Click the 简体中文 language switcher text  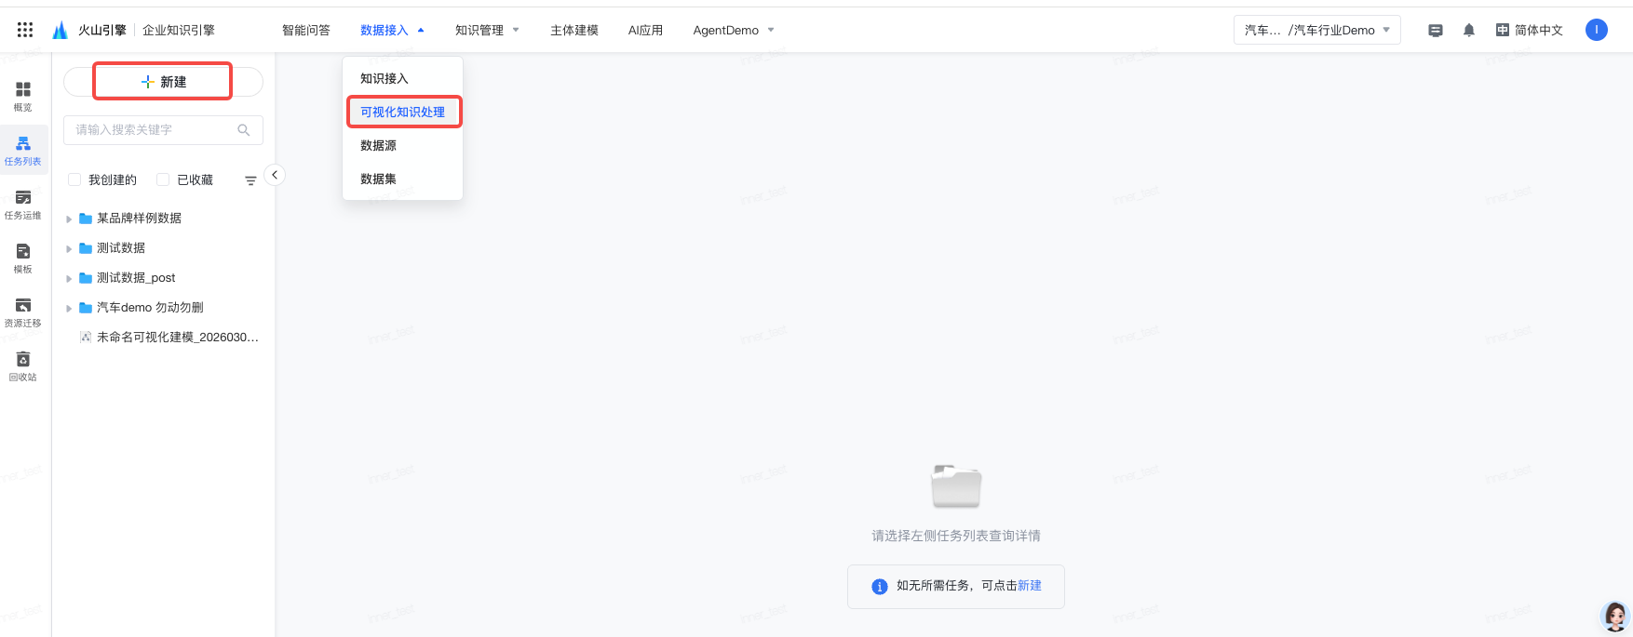tap(1539, 30)
